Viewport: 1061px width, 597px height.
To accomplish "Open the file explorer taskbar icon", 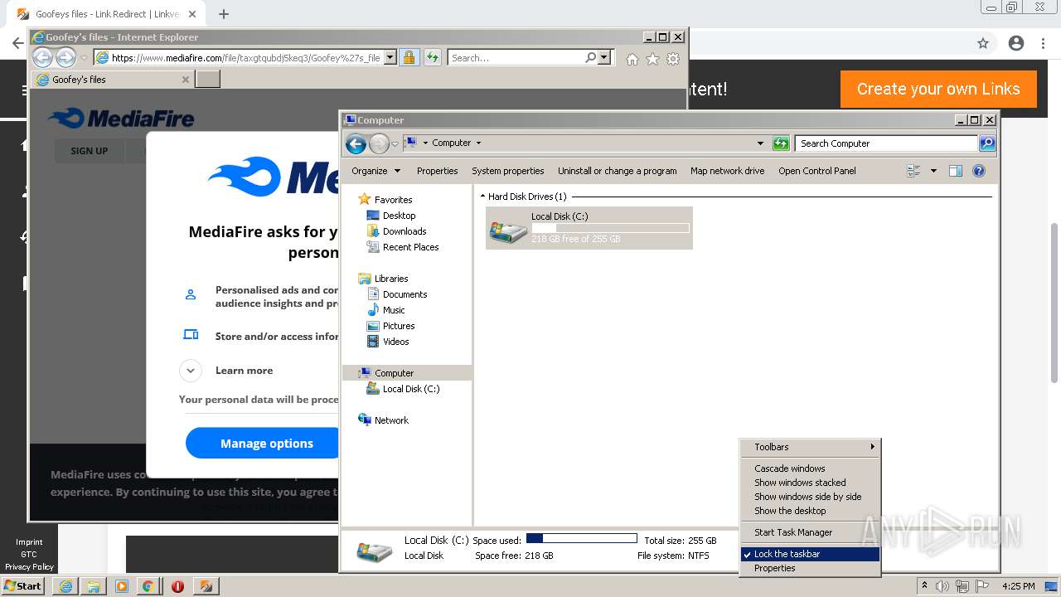I will point(94,586).
